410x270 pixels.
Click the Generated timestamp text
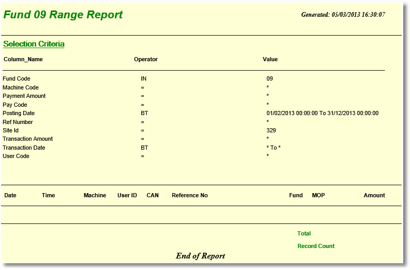[343, 15]
